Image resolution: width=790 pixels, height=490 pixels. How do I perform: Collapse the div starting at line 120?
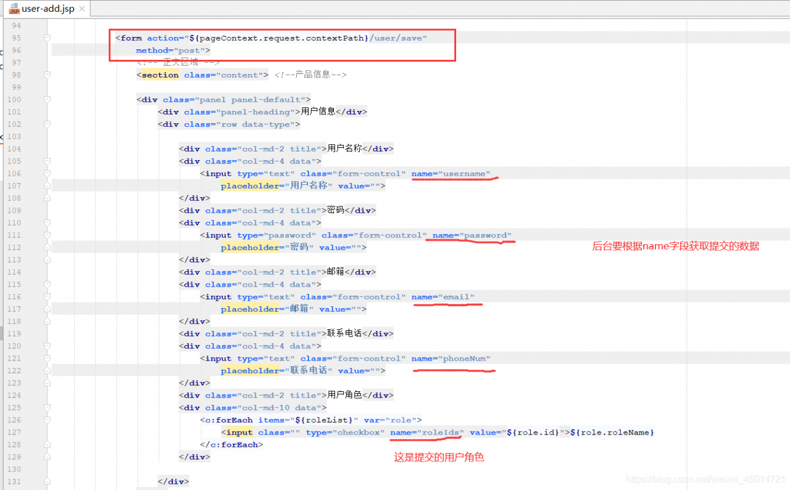click(47, 346)
